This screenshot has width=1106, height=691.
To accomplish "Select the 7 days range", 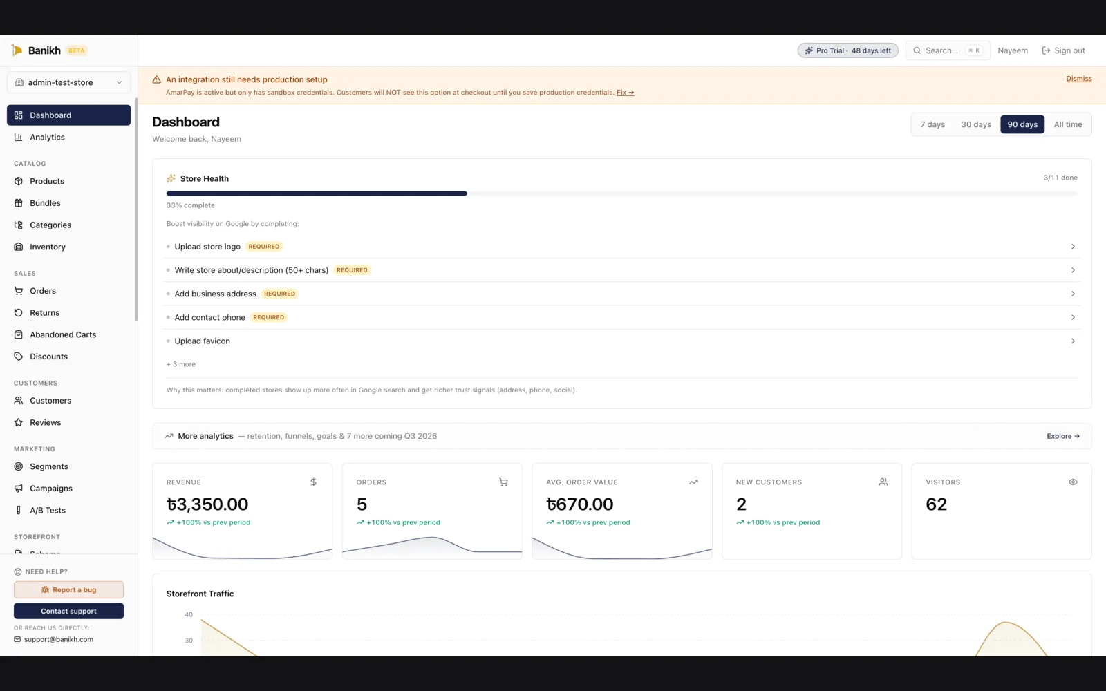I will pos(932,124).
